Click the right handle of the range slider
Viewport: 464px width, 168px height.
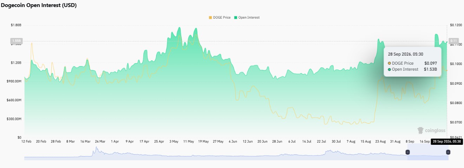[448, 152]
